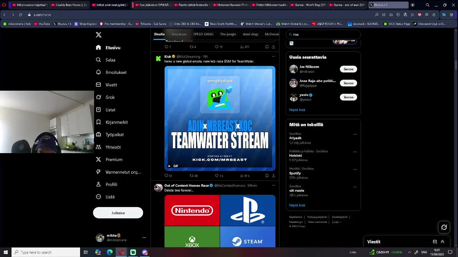Open Helsinki trend
The image size is (458, 257).
[x=296, y=156]
